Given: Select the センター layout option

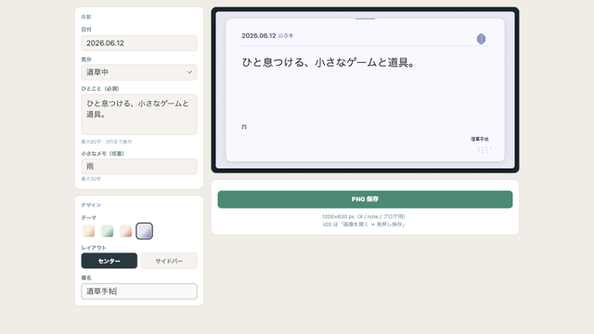Looking at the screenshot, I should pos(110,261).
